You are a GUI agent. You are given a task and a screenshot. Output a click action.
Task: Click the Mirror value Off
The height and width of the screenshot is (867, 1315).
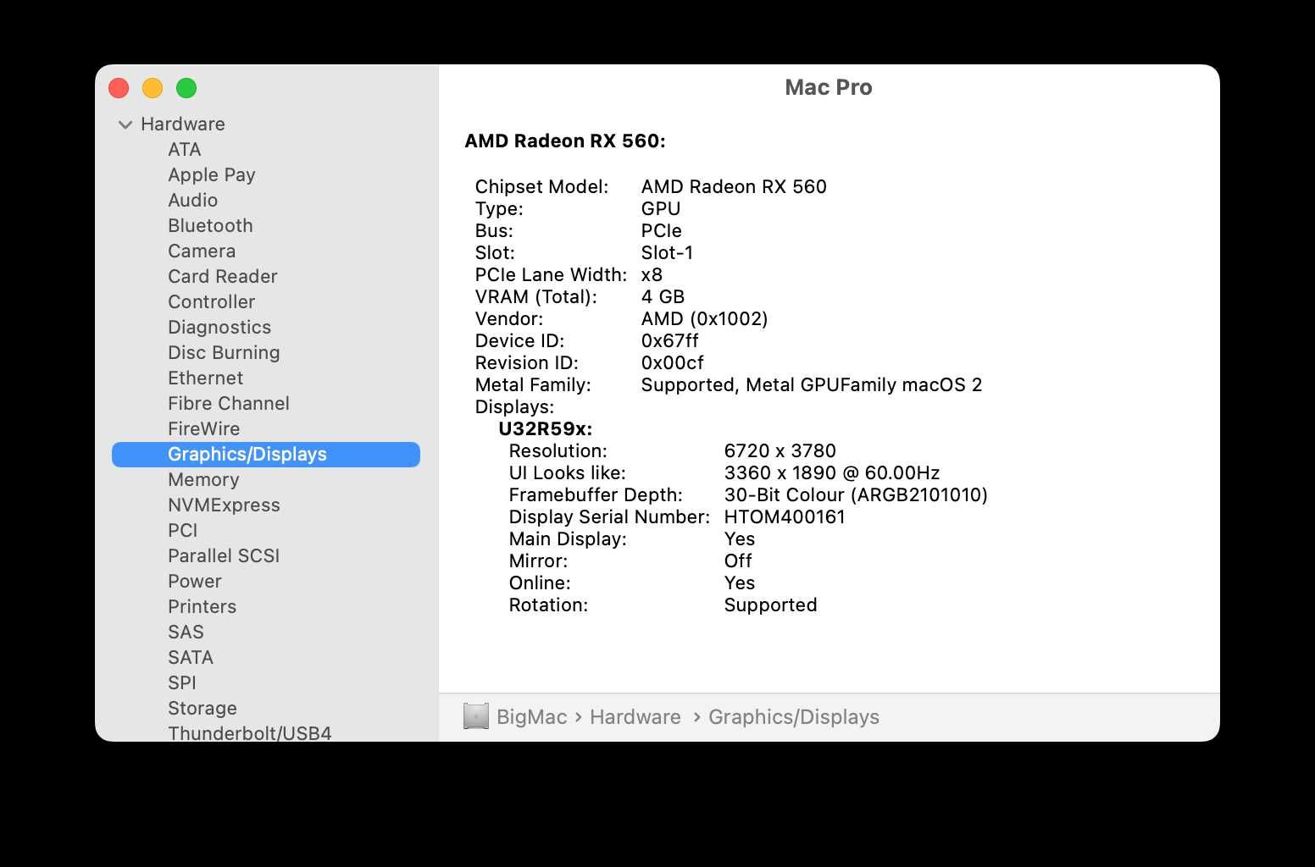click(x=738, y=561)
